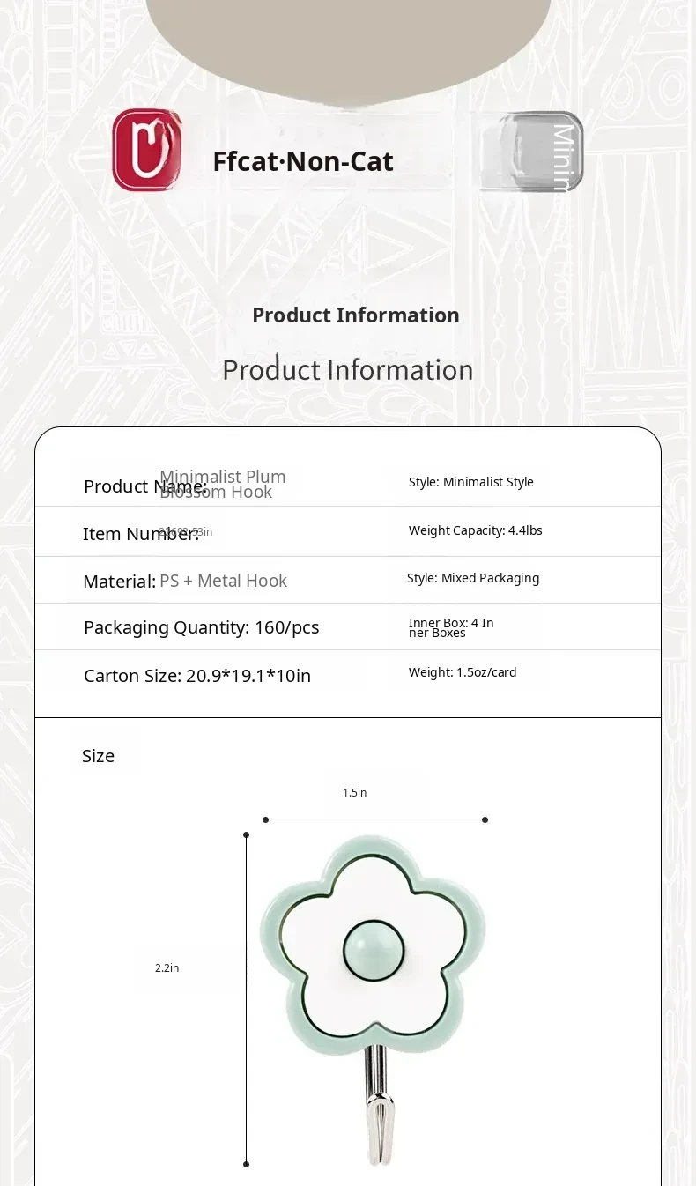Click the 2.2in height dimension label

click(167, 968)
